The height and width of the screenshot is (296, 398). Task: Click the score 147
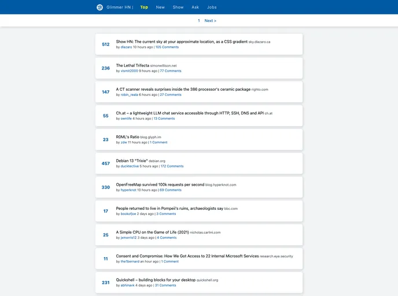106,92
